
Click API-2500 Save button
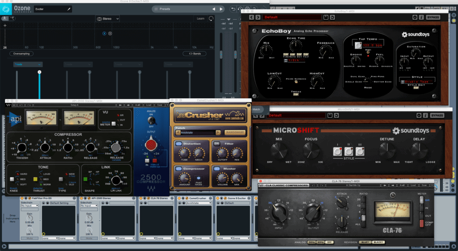coord(160,105)
